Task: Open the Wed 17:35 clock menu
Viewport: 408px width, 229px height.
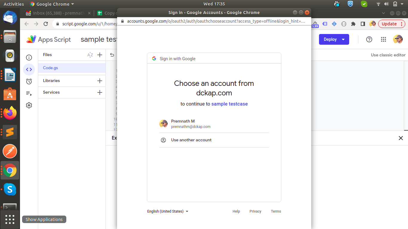Action: 214,4
